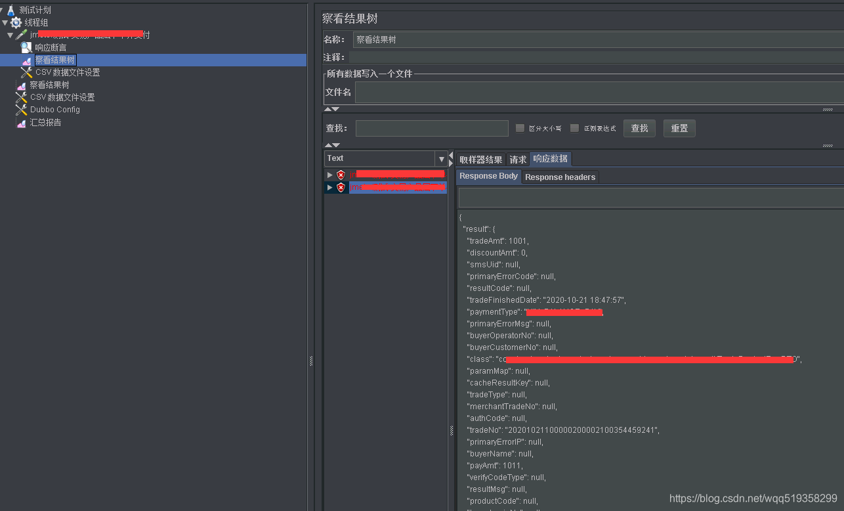
Task: Click the red error shield of the highlighted result
Action: (x=341, y=187)
